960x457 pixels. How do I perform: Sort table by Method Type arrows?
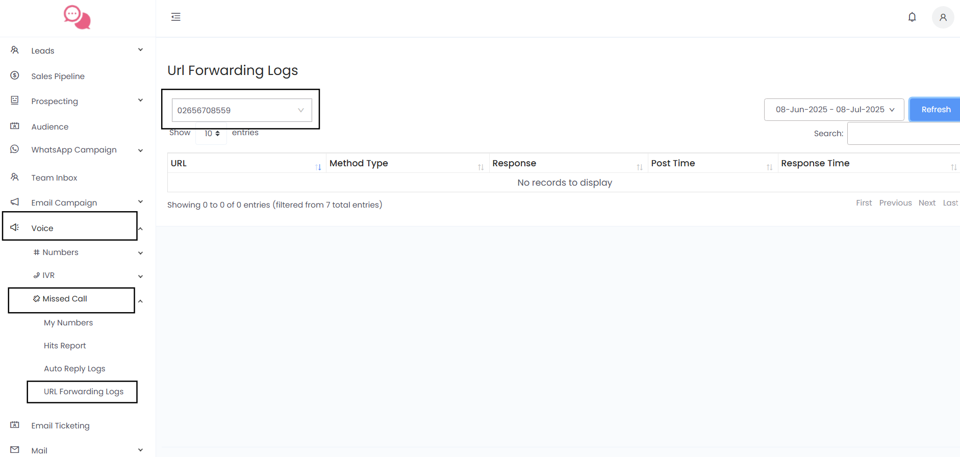pos(481,167)
